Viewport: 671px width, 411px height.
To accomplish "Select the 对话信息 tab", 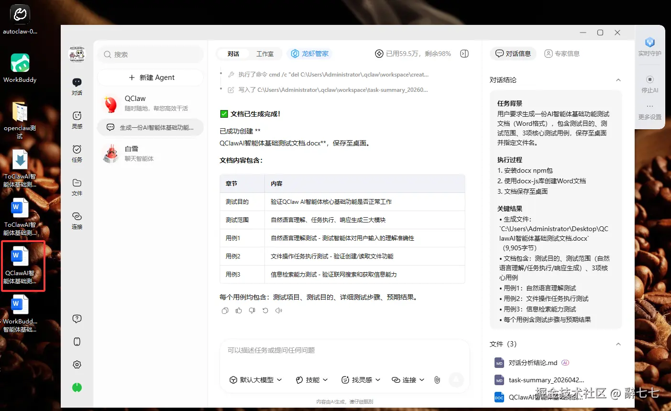I will [x=513, y=54].
